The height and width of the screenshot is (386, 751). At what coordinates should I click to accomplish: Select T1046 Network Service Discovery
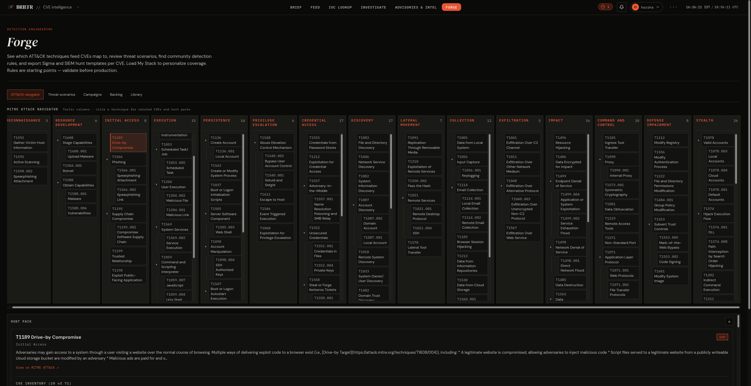tap(373, 162)
